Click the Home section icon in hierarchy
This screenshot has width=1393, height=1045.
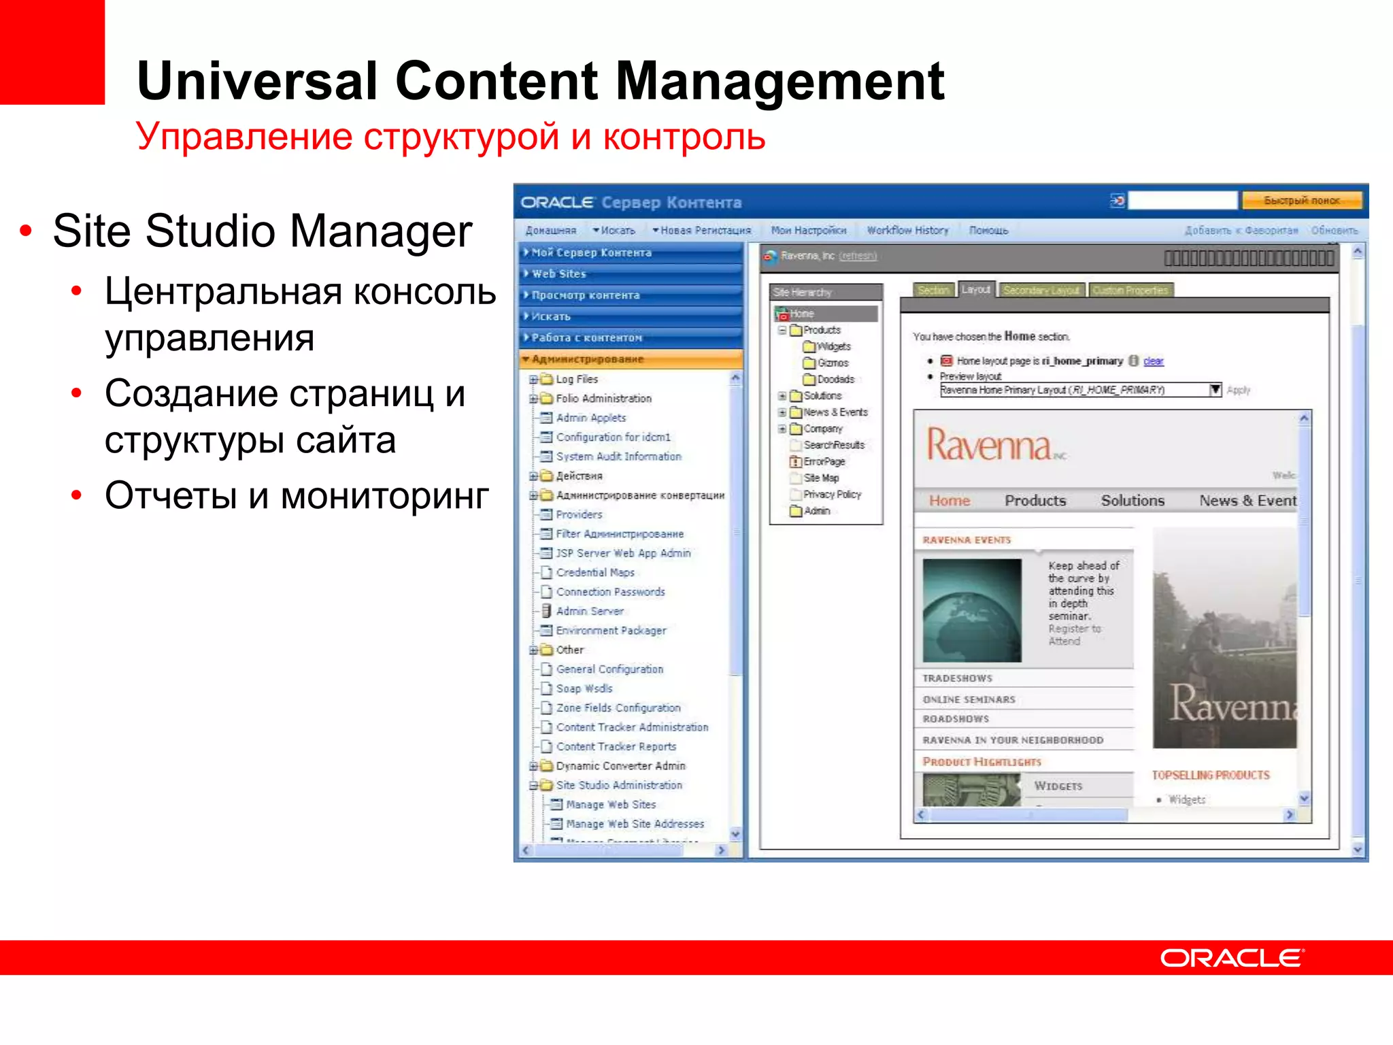[782, 314]
